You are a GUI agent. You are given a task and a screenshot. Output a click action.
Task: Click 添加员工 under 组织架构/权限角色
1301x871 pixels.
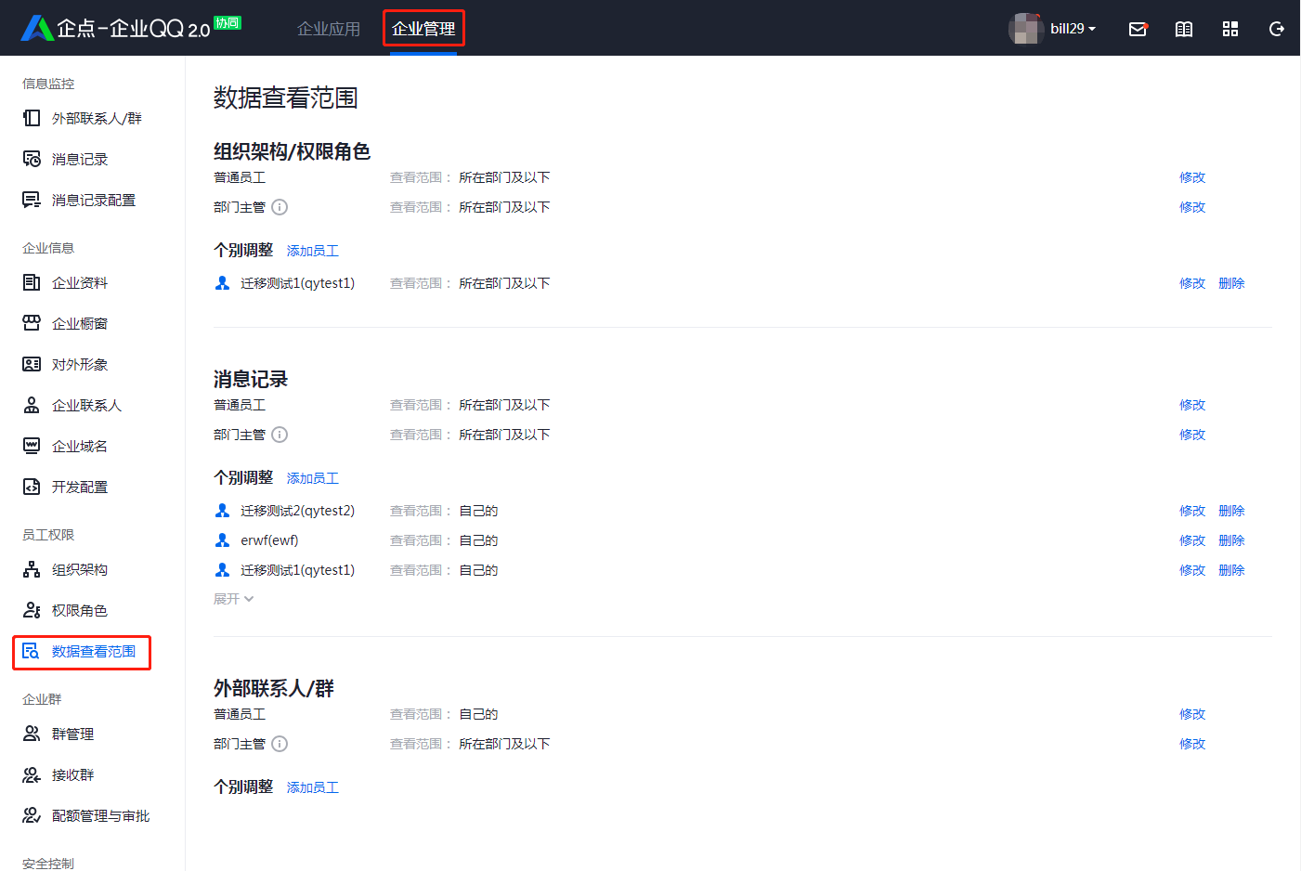pyautogui.click(x=313, y=251)
